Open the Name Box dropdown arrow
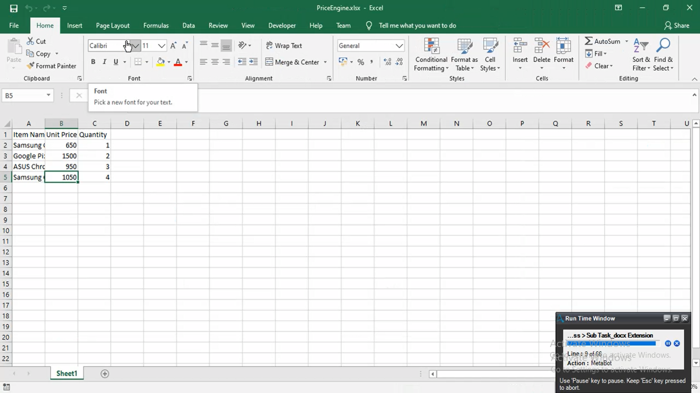 [48, 95]
